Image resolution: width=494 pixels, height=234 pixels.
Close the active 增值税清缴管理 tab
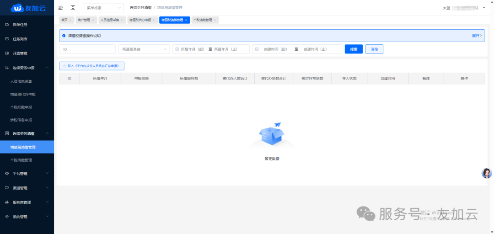tap(186, 20)
